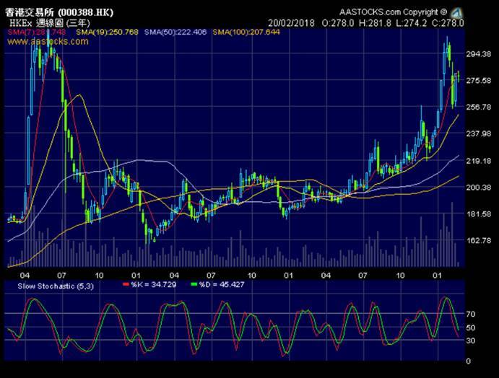
Task: Select the chart title 香港交易所 (000388.HK)
Action: 59,12
